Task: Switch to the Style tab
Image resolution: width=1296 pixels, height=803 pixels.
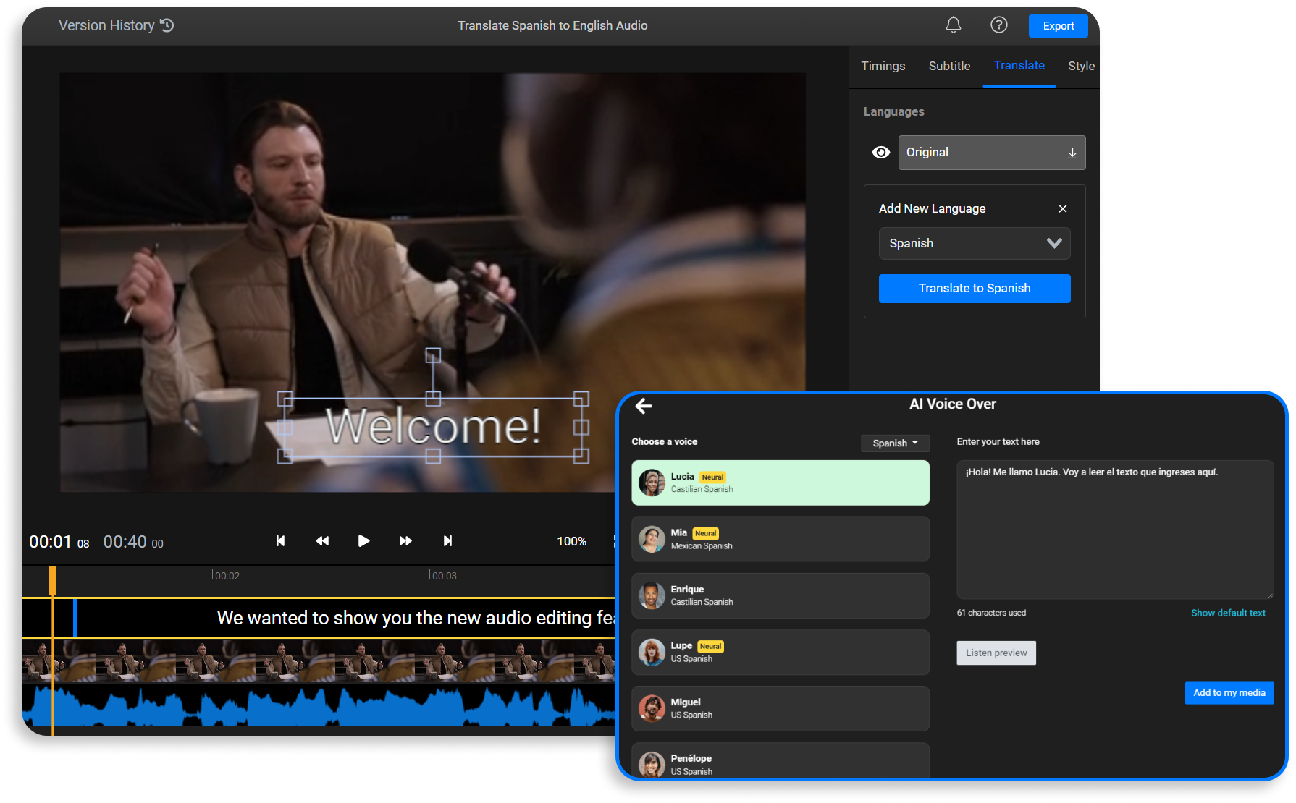Action: point(1081,66)
